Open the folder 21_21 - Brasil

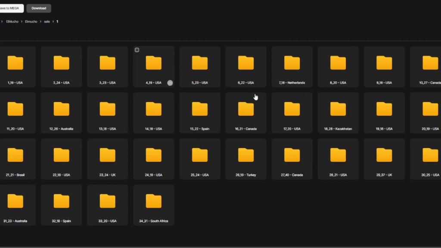point(15,159)
